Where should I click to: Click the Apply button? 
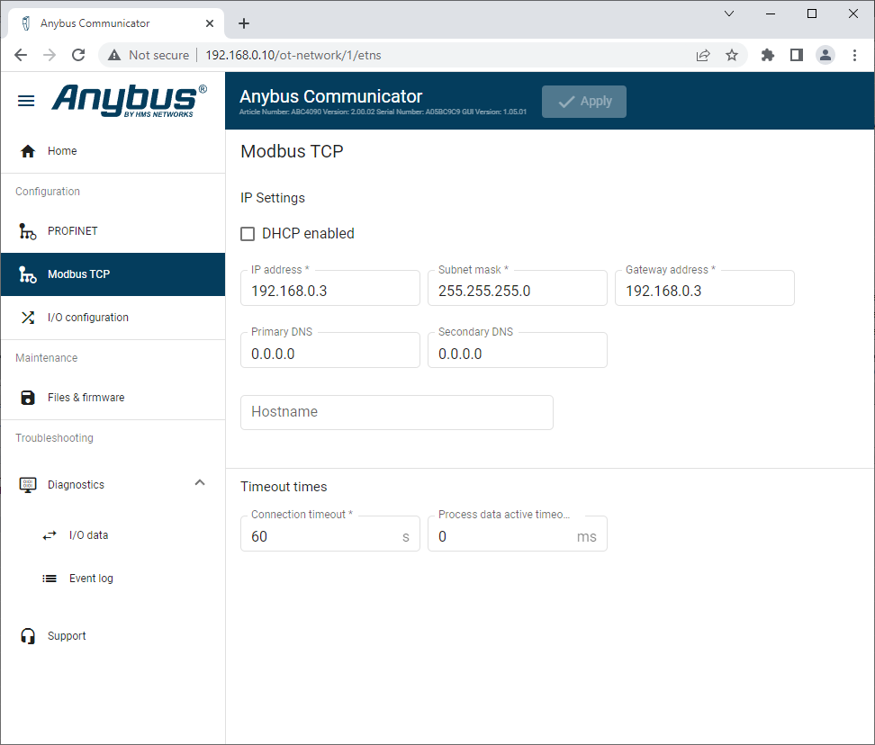584,102
